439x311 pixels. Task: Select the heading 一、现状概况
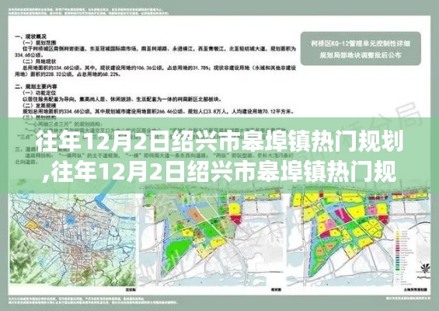tap(30, 37)
